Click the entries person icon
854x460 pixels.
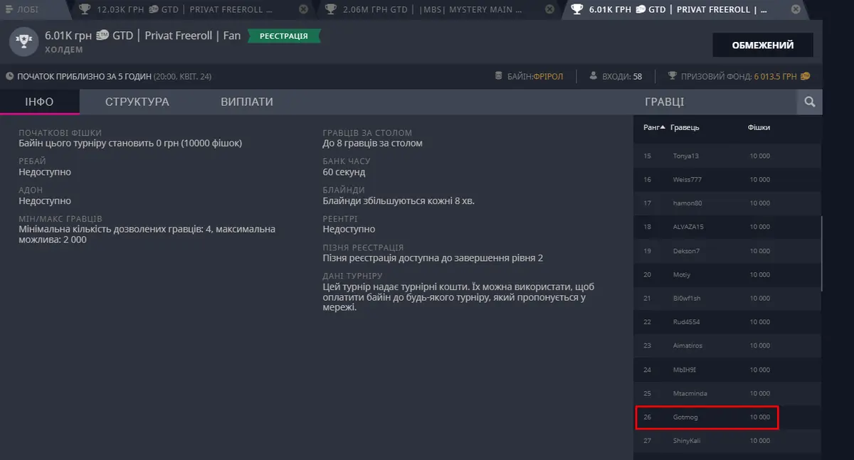pos(594,76)
